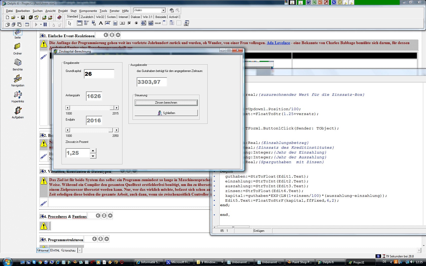The width and height of the screenshot is (426, 266).
Task: Open Aufgaben view in left sidebar
Action: tap(17, 113)
